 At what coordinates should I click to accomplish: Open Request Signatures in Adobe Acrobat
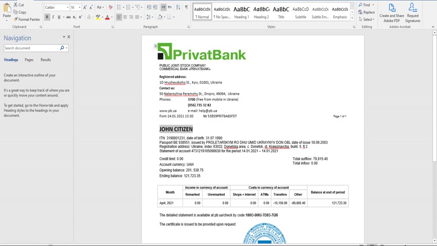413,12
